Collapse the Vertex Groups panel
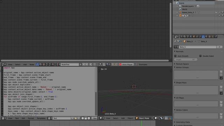The width and height of the screenshot is (224, 126). pyautogui.click(x=175, y=67)
